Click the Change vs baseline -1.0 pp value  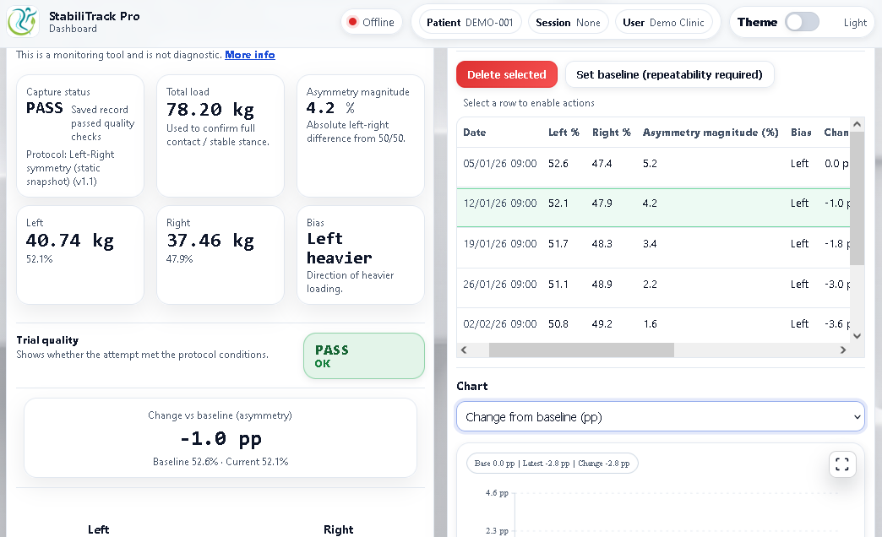(220, 438)
